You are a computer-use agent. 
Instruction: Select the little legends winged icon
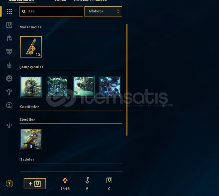(x=9, y=92)
